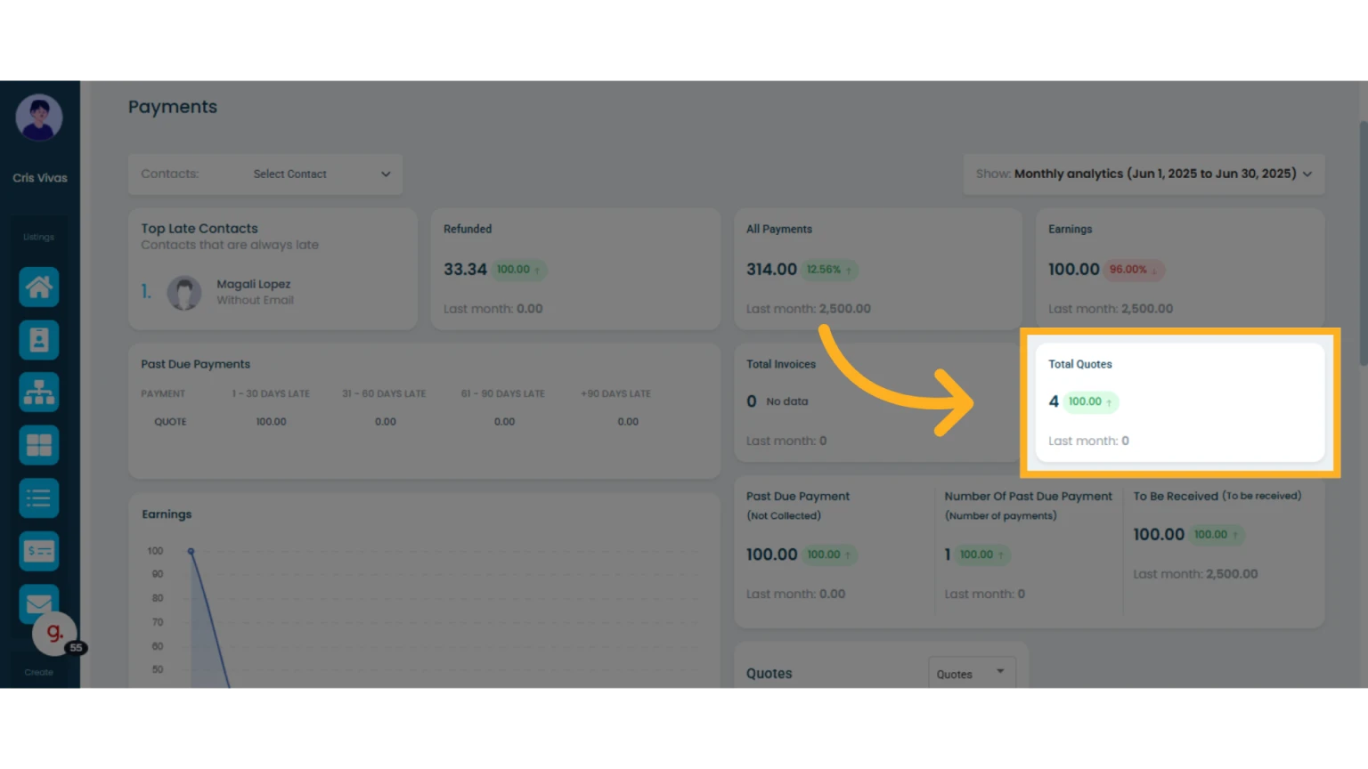Click the Total Quotes value 4
The image size is (1368, 769).
pos(1054,401)
